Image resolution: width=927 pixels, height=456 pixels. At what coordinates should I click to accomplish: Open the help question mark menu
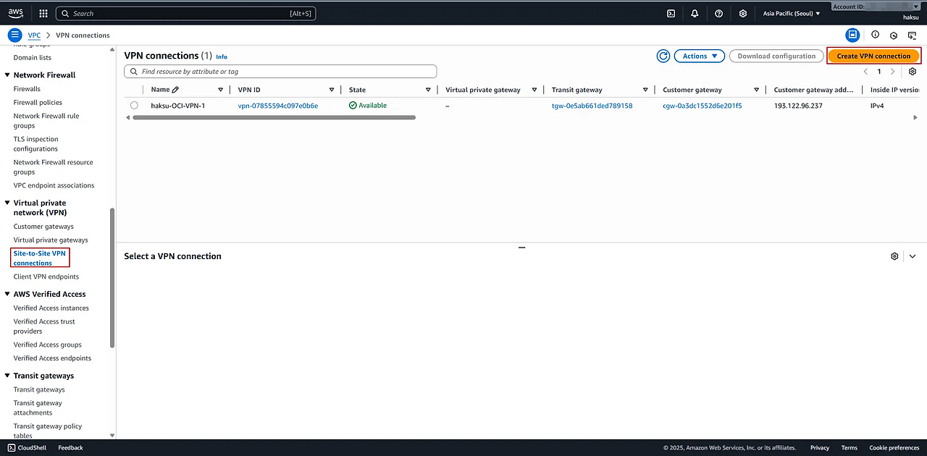(x=718, y=13)
